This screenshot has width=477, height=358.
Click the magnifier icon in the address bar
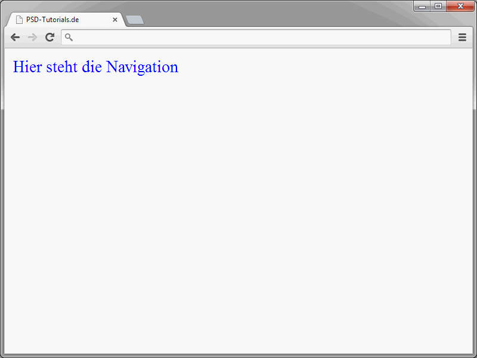click(69, 37)
